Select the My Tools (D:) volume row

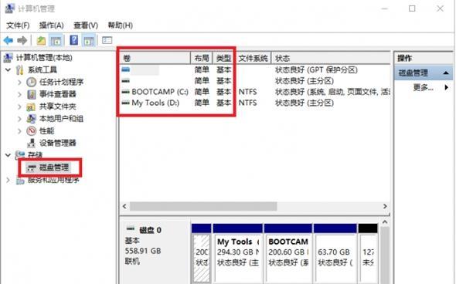[255, 103]
